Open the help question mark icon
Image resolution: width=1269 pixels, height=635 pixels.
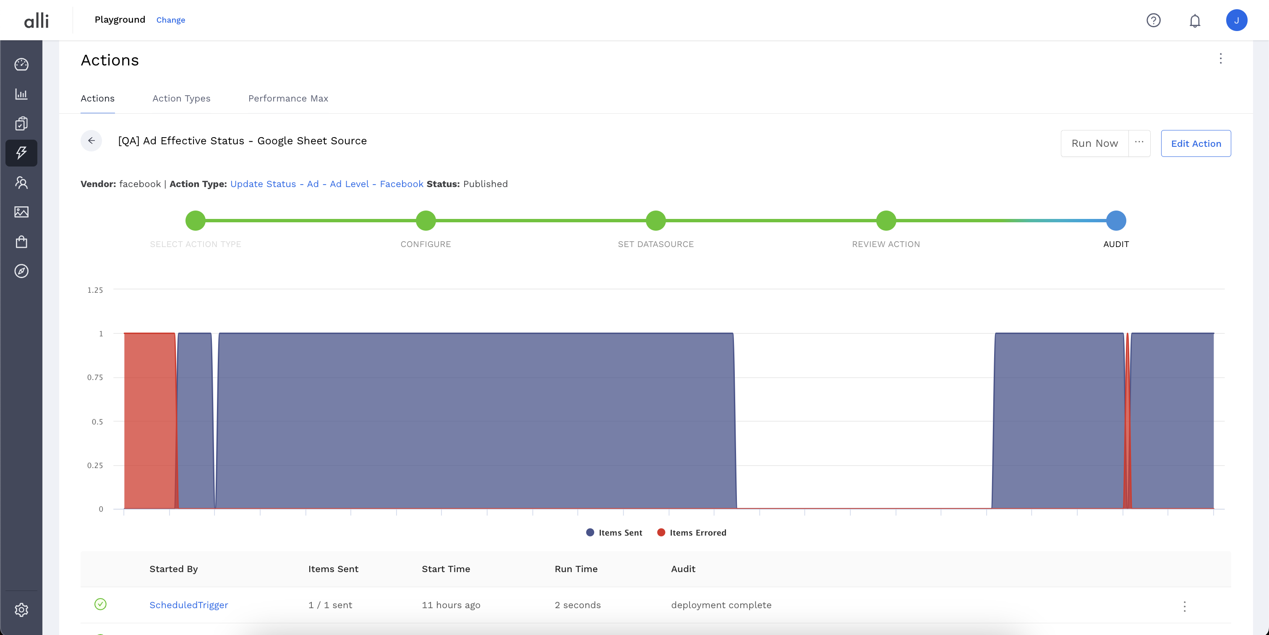pos(1153,21)
